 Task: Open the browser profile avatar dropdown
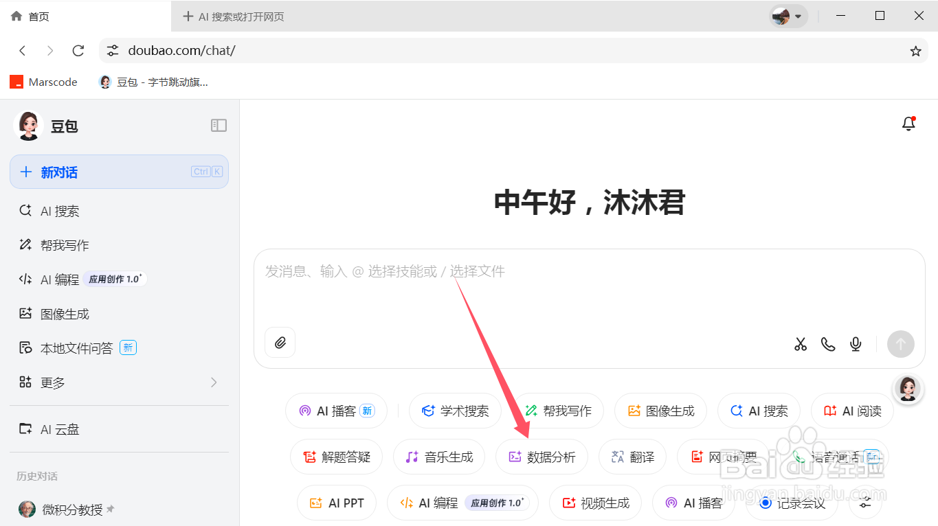pyautogui.click(x=788, y=16)
